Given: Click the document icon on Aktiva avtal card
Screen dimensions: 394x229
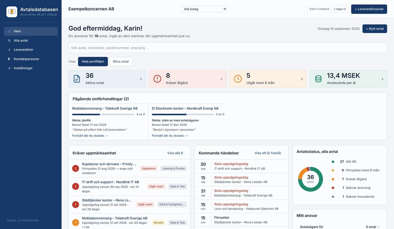Looking at the screenshot, I should [x=77, y=79].
